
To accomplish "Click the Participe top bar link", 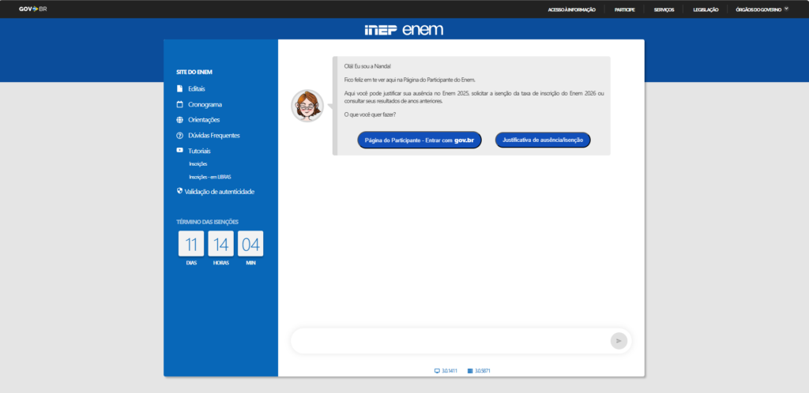I will pos(625,9).
